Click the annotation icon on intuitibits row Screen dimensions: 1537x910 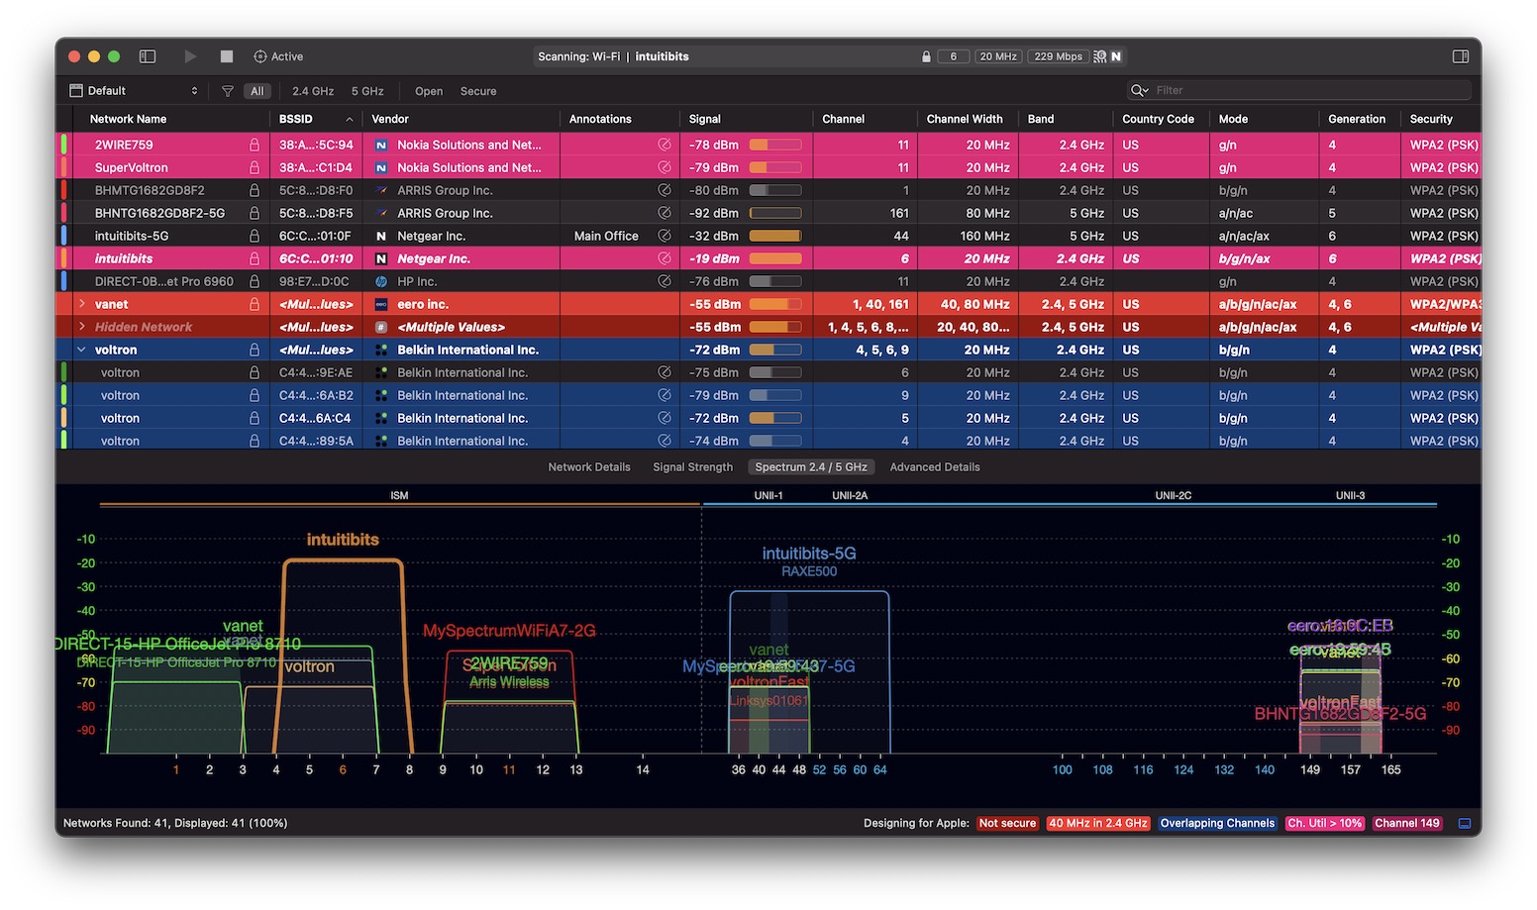click(665, 258)
